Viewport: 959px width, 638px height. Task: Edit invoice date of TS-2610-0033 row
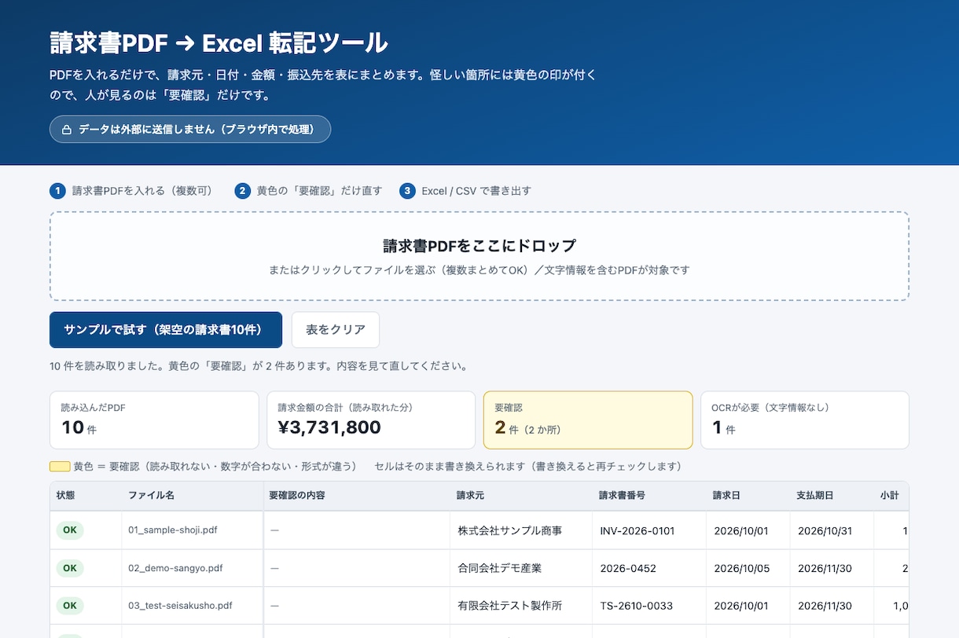[748, 606]
